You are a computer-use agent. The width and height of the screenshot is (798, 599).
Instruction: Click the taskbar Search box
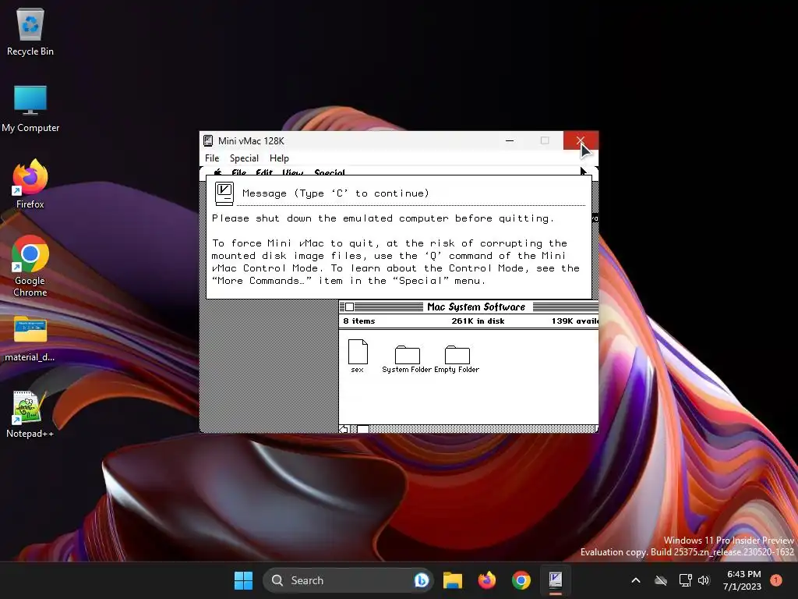(x=348, y=580)
